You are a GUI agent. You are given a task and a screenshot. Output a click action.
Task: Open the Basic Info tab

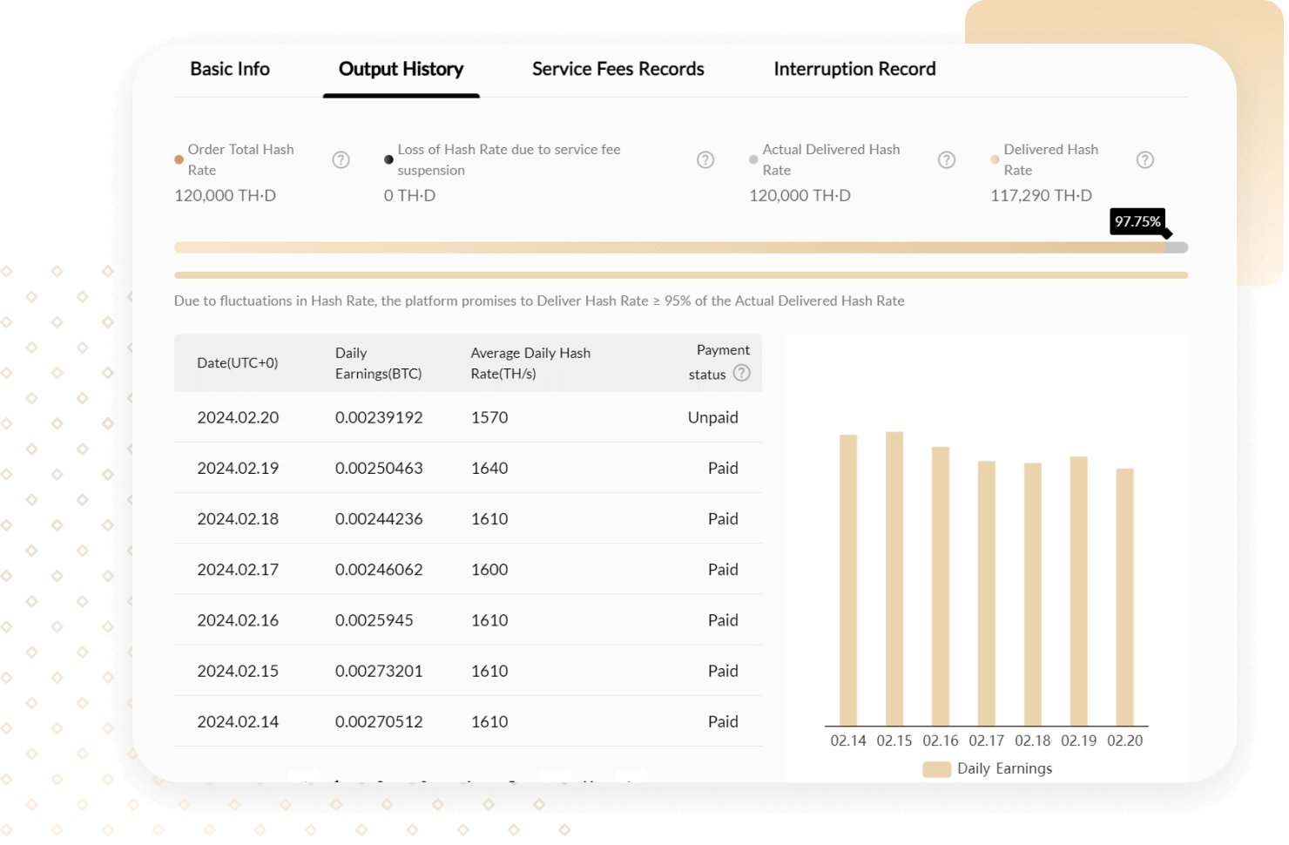click(230, 69)
